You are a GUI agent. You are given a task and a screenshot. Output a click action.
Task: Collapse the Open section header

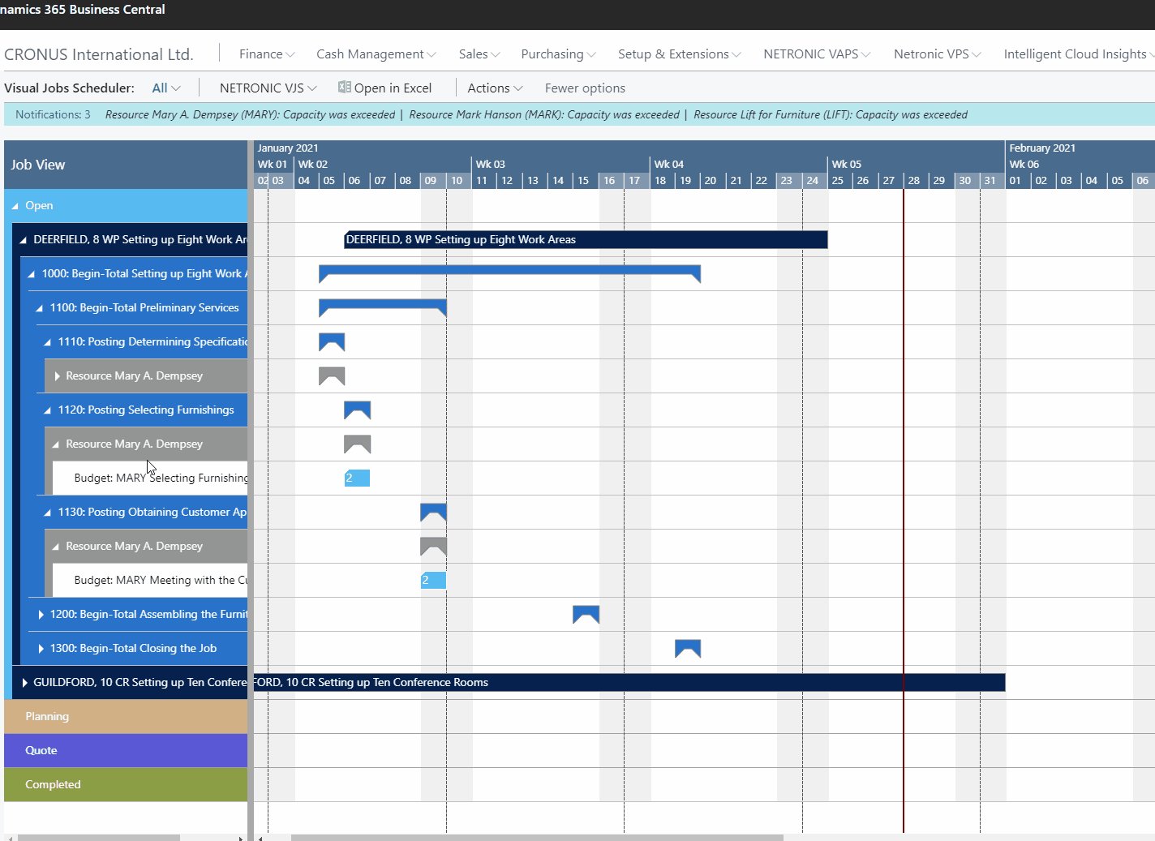(15, 205)
